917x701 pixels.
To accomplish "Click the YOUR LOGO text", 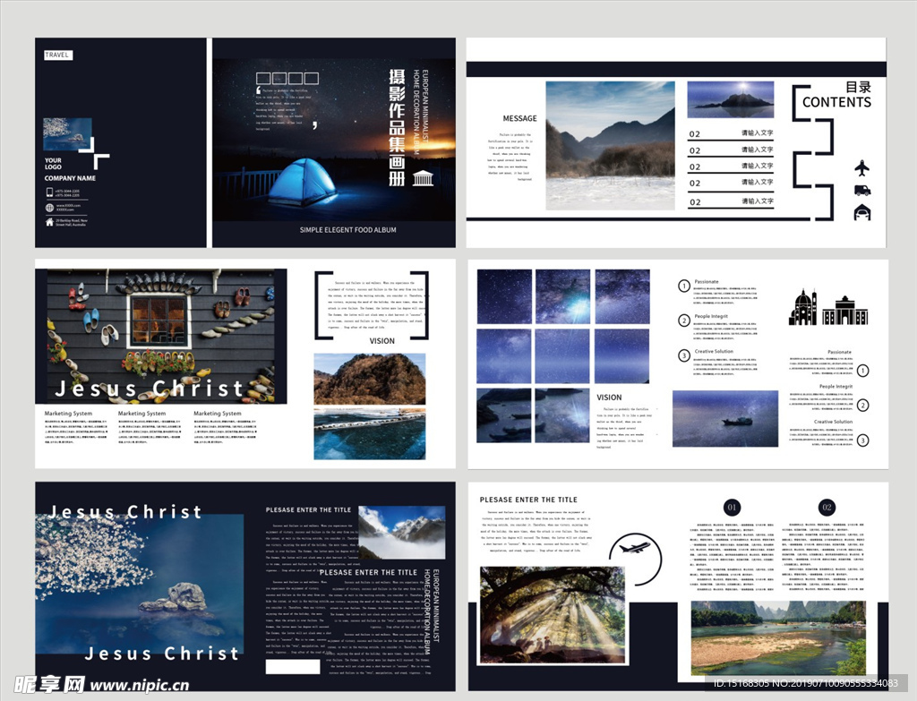I will pos(53,163).
